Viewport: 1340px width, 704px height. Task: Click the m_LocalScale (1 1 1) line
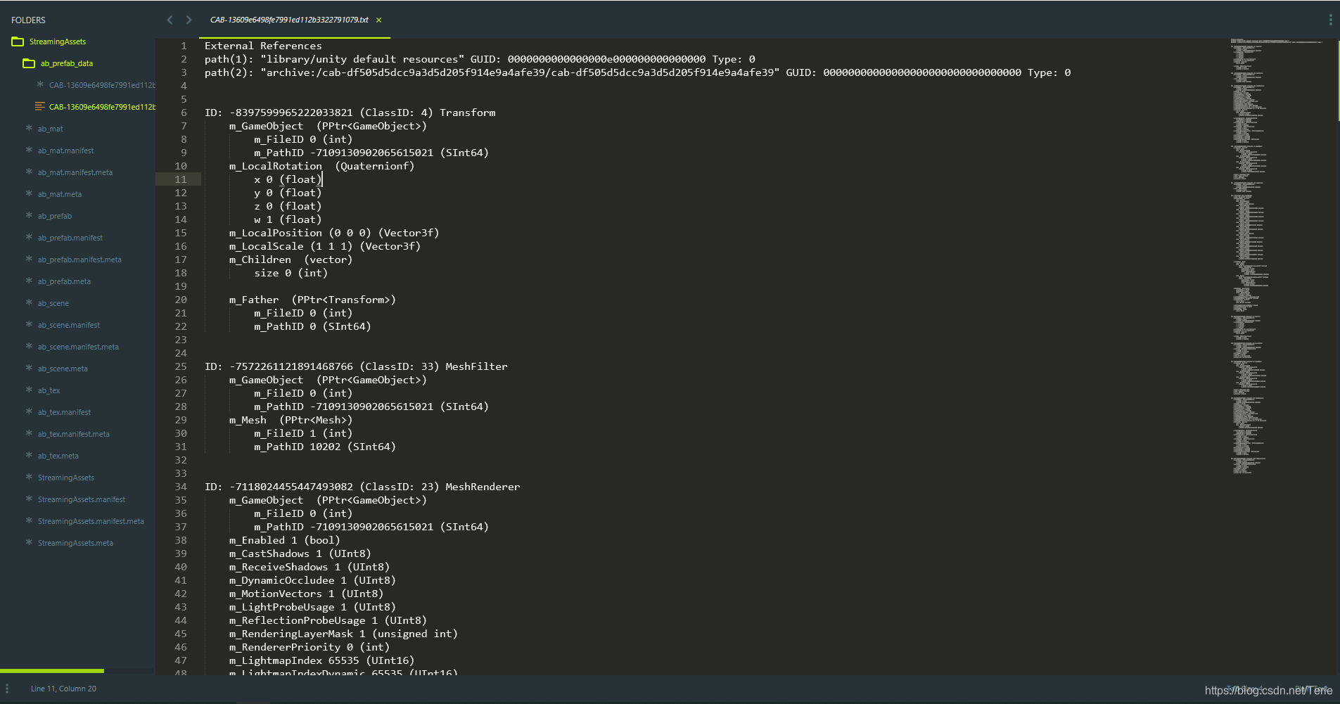pyautogui.click(x=325, y=246)
